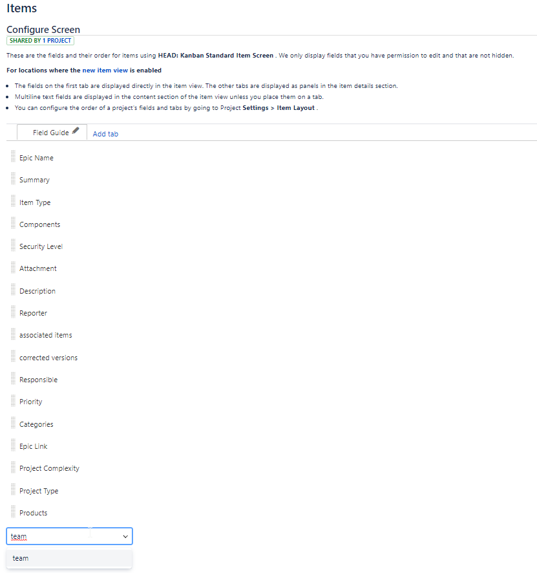The height and width of the screenshot is (573, 537).
Task: Grab the drag handle beside Epic Name
Action: 12,157
